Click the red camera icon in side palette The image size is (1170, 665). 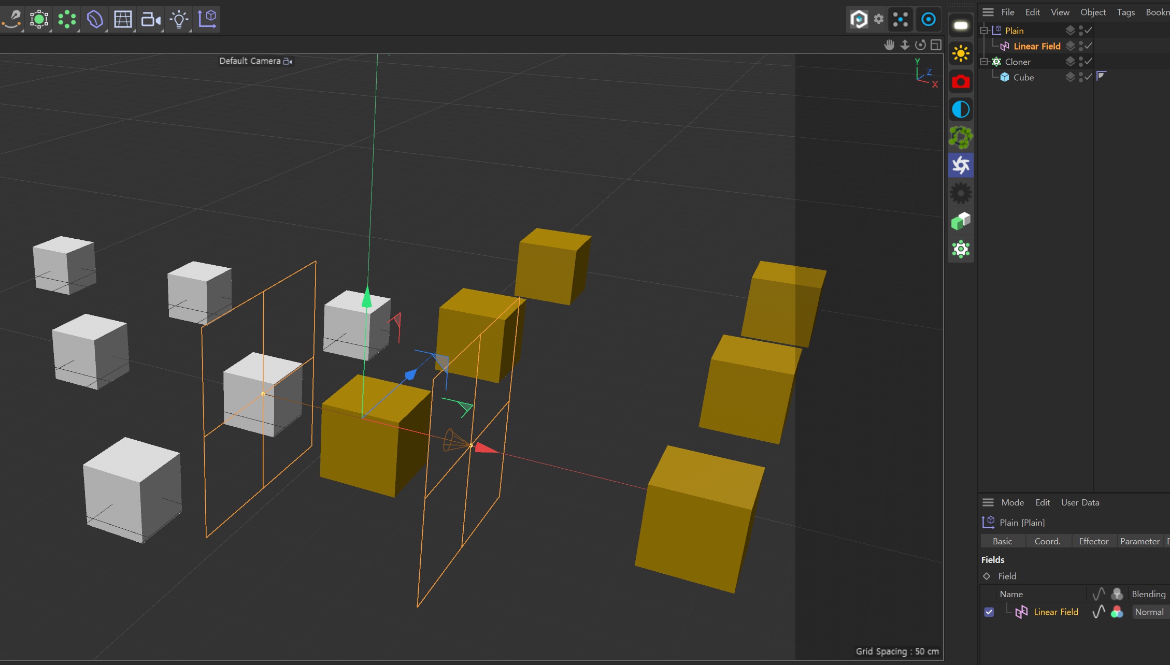[961, 81]
